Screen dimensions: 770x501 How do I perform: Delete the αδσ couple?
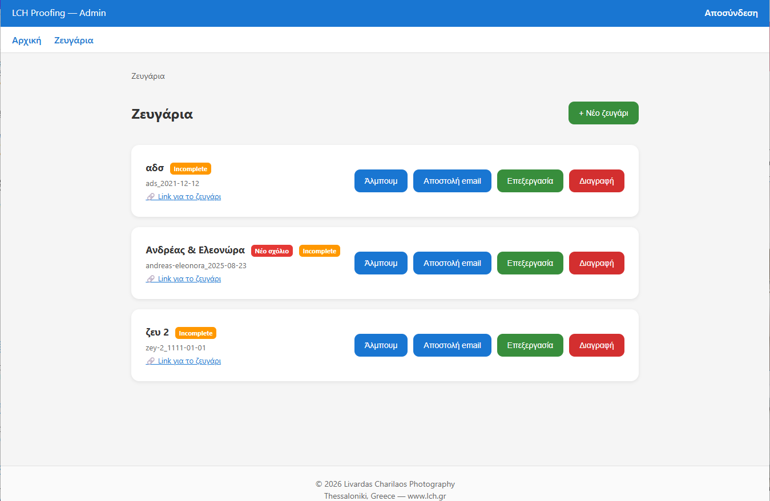pyautogui.click(x=596, y=181)
